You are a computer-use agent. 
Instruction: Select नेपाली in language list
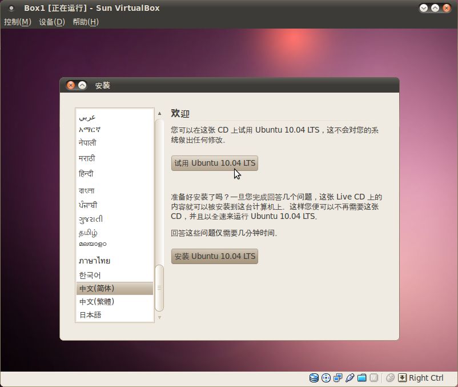click(x=114, y=143)
